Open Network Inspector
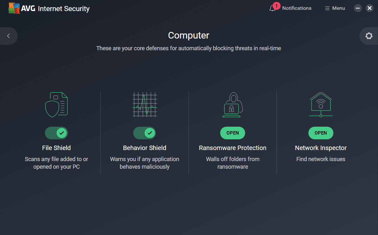 click(321, 133)
